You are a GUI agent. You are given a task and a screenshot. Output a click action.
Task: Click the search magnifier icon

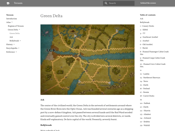pos(106,3)
